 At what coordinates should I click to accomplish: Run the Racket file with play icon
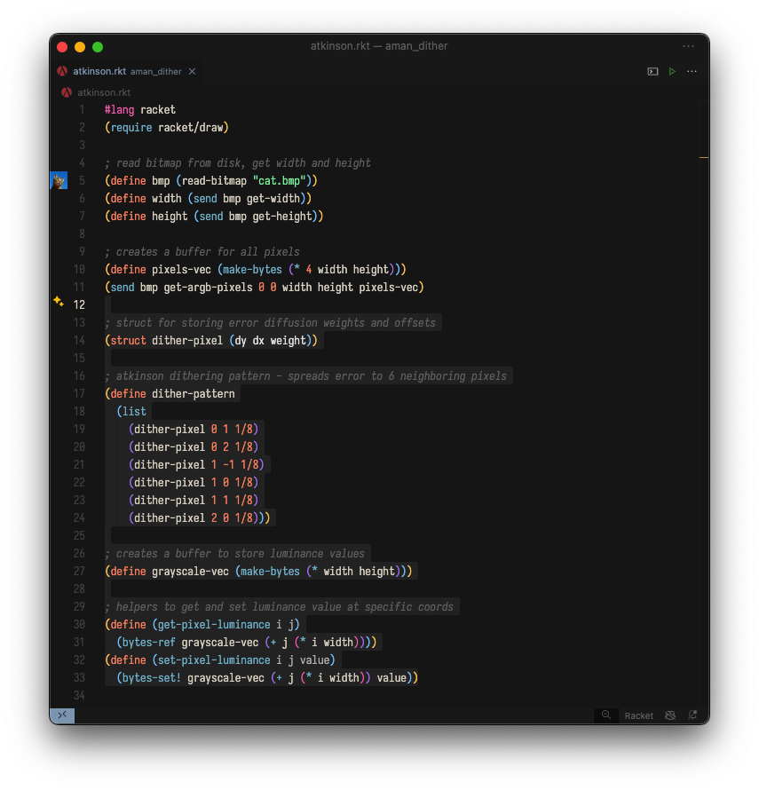coord(672,72)
